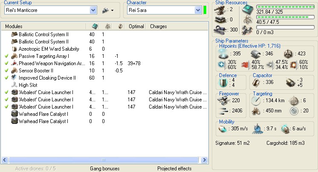Click the Firepower DPS launcher icon

tap(223, 101)
